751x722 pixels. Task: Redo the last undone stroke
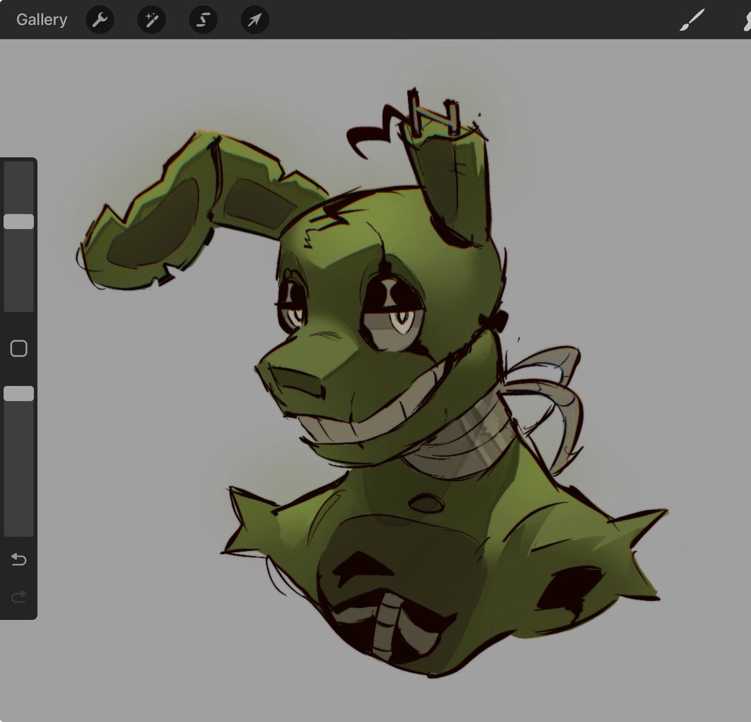pos(19,597)
